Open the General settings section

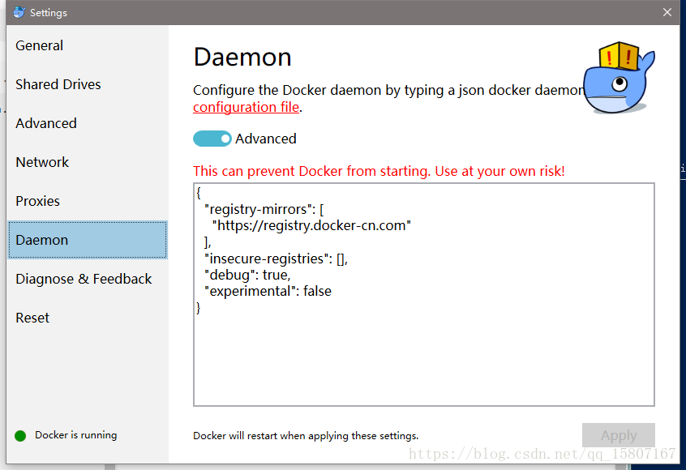click(x=40, y=45)
